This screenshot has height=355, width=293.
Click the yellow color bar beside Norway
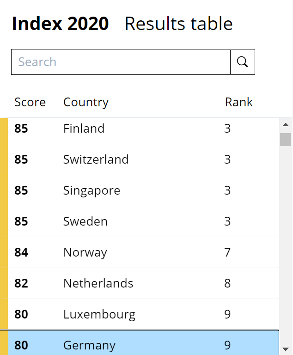click(x=4, y=252)
